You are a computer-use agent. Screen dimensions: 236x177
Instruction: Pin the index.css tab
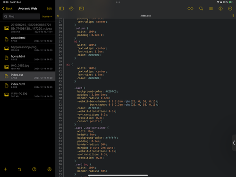[233, 16]
